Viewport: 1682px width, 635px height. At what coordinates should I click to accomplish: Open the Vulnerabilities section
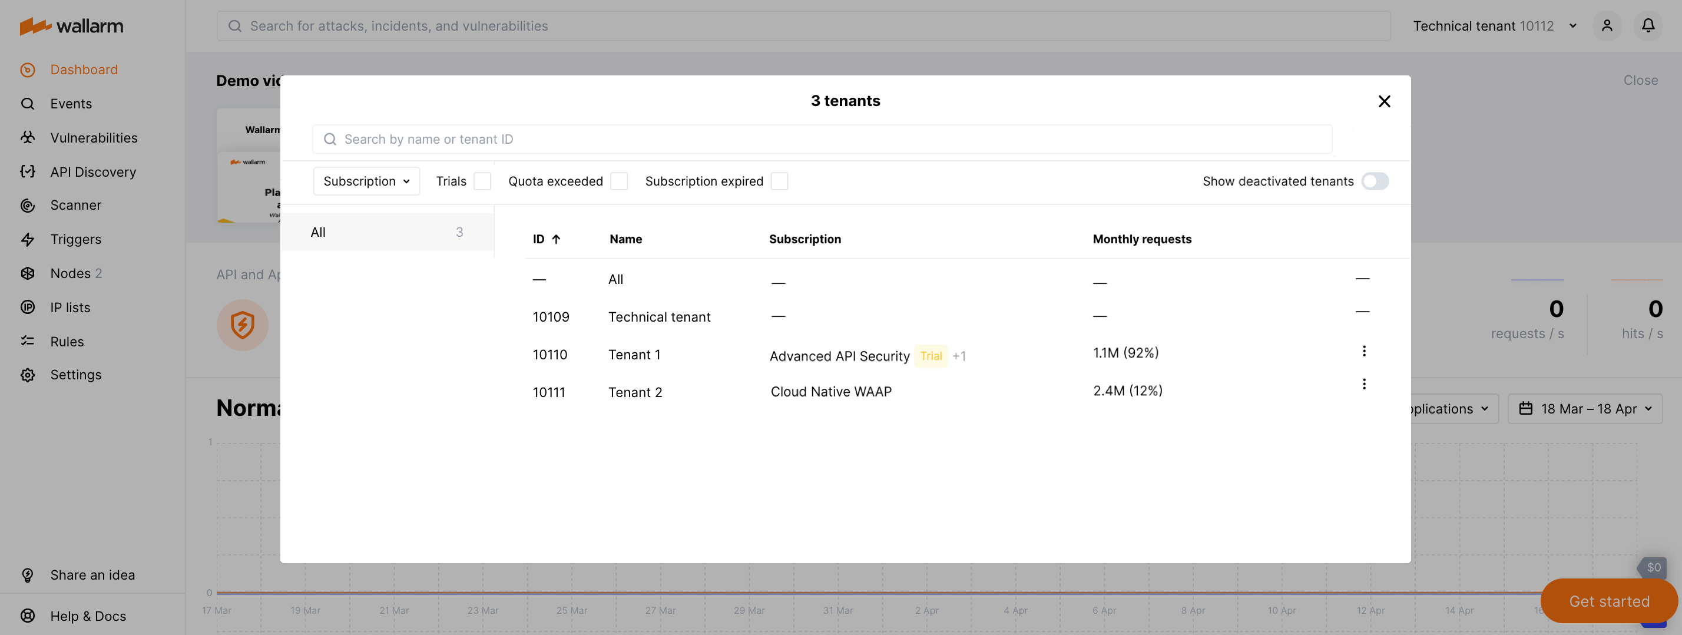(94, 137)
